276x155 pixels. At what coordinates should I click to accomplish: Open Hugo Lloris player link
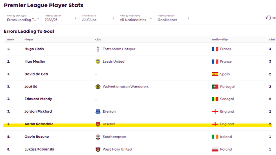[34, 49]
